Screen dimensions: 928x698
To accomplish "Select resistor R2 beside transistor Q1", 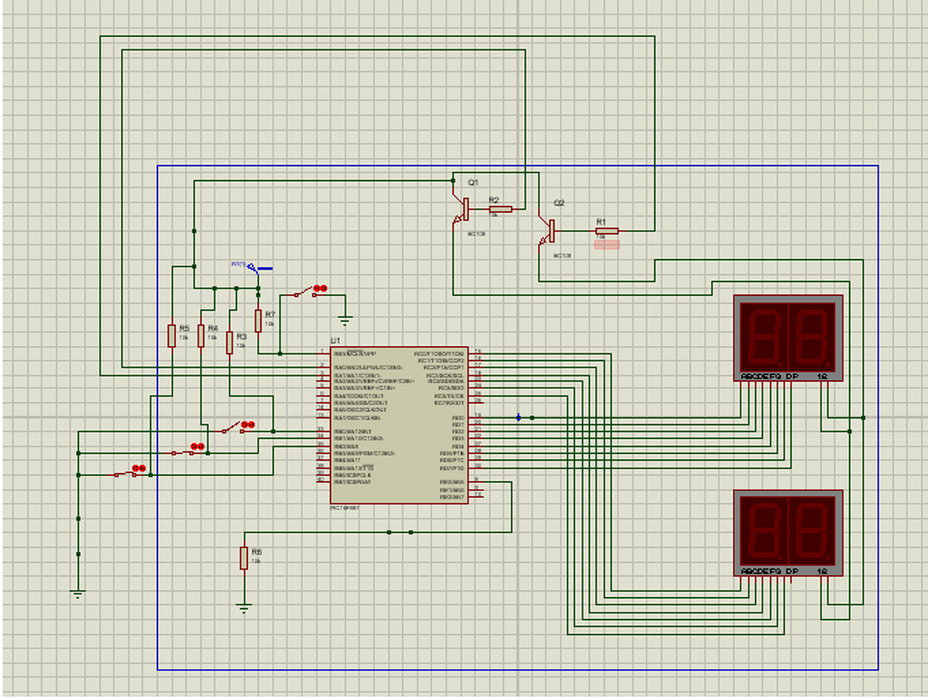I will click(x=500, y=209).
